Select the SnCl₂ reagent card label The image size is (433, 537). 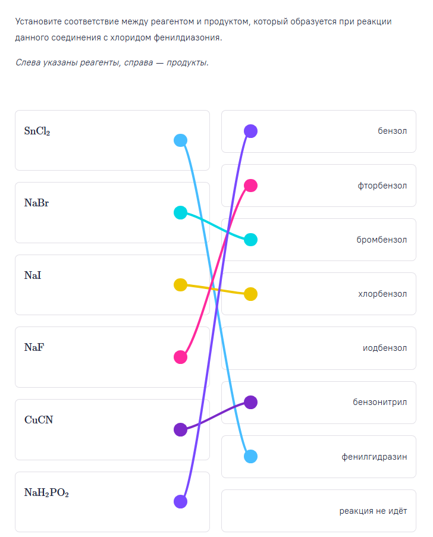tap(37, 131)
